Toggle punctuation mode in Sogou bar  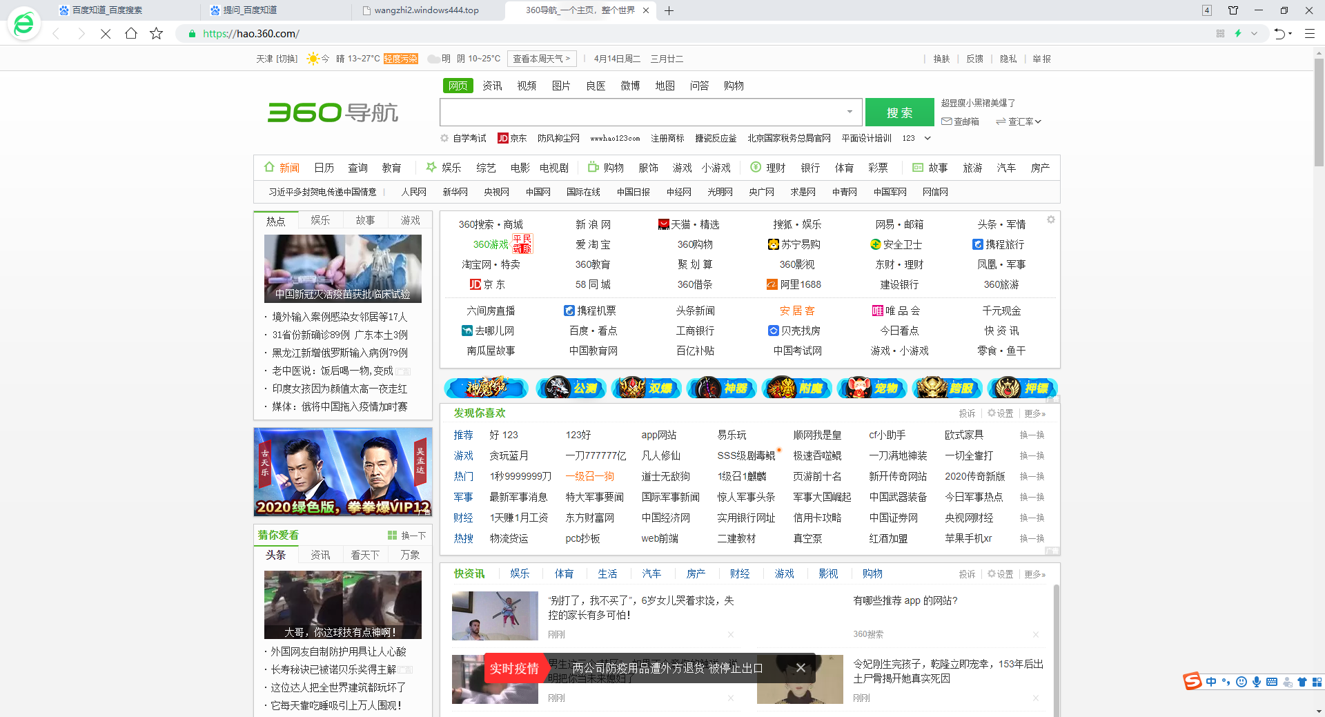[1226, 682]
